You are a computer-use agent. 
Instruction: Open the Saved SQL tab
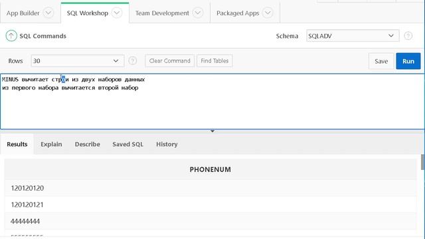[x=127, y=144]
